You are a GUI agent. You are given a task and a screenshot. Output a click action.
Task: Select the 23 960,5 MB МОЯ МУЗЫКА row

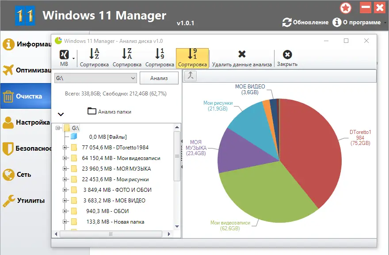[116, 169]
